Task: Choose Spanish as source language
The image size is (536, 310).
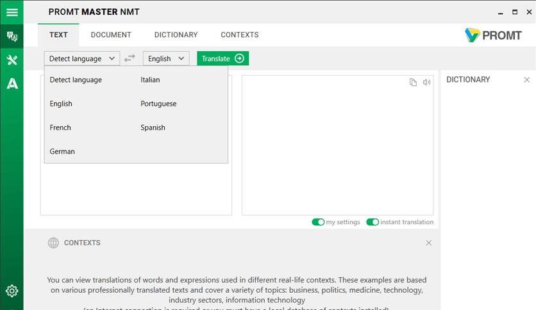Action: (x=153, y=127)
